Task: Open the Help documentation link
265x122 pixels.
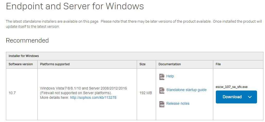Action: tap(170, 76)
